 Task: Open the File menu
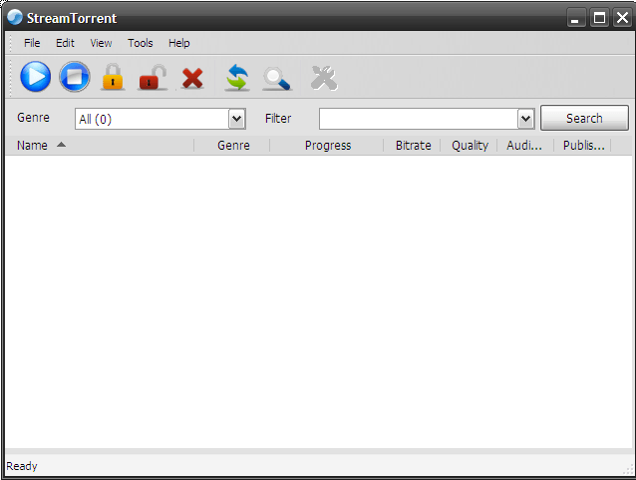click(32, 43)
